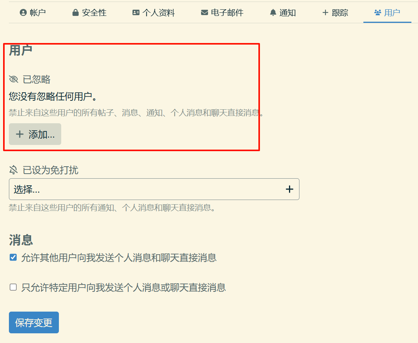The width and height of the screenshot is (418, 343).
Task: Select the 用户 tab
Action: tap(387, 13)
